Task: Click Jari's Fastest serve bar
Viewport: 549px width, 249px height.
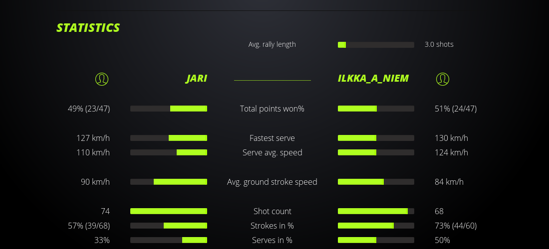Action: [x=169, y=138]
